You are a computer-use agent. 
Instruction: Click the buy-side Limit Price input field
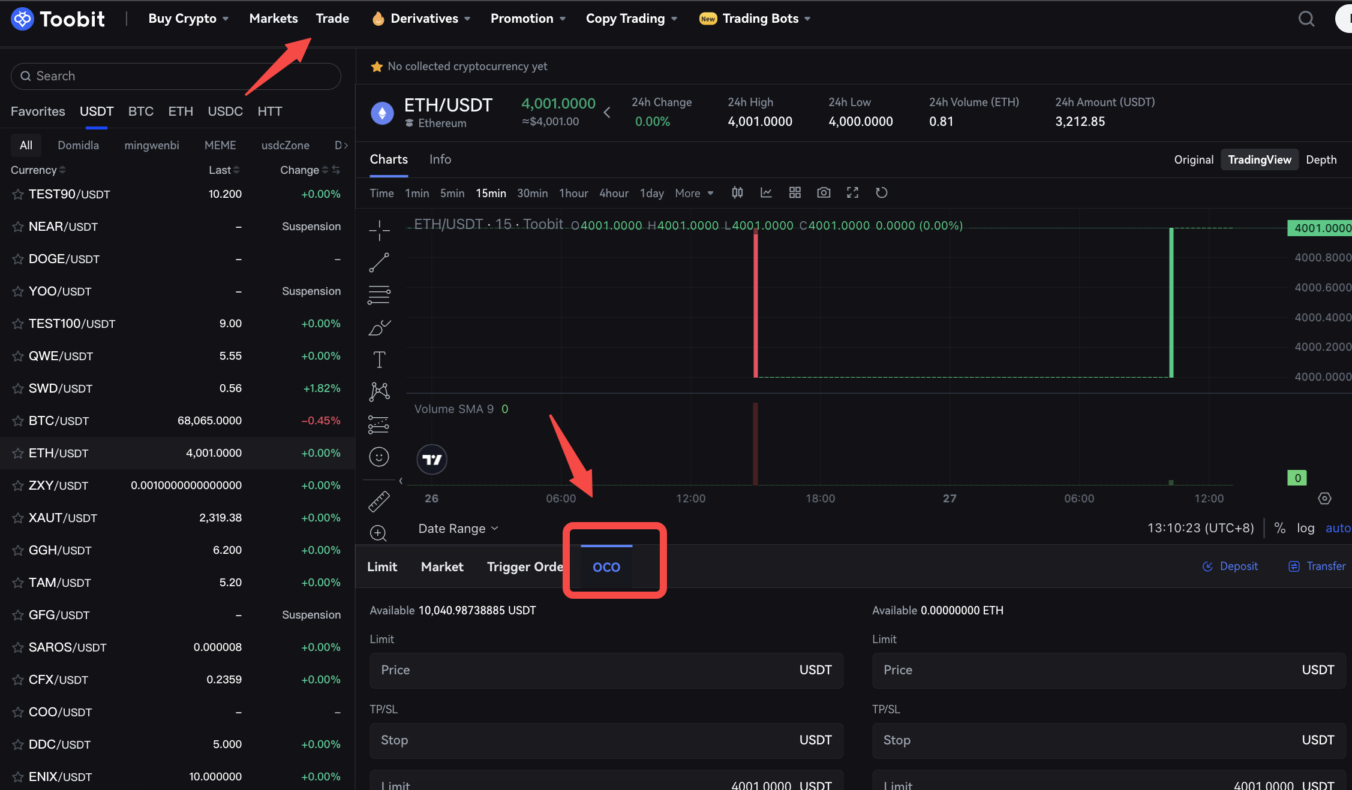(588, 670)
